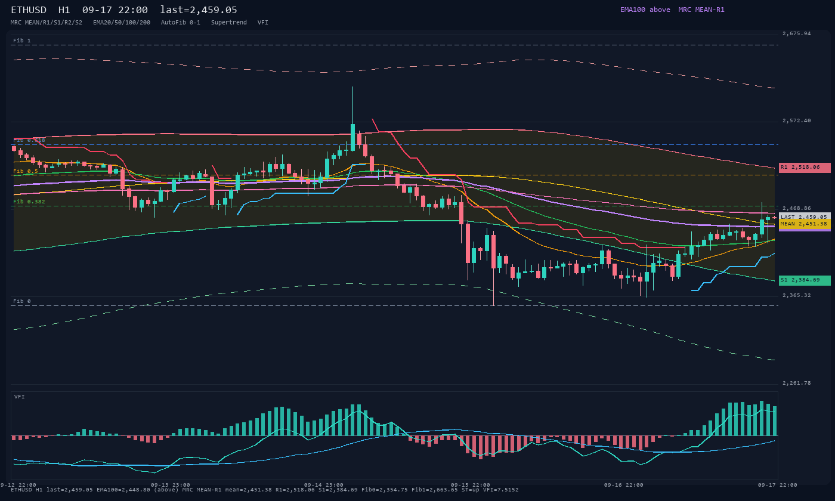The width and height of the screenshot is (835, 501).
Task: Click the 'Fib 1' level label
Action: point(22,41)
